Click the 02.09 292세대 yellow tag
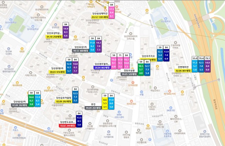The width and height of the screenshot is (225, 146). (64, 102)
